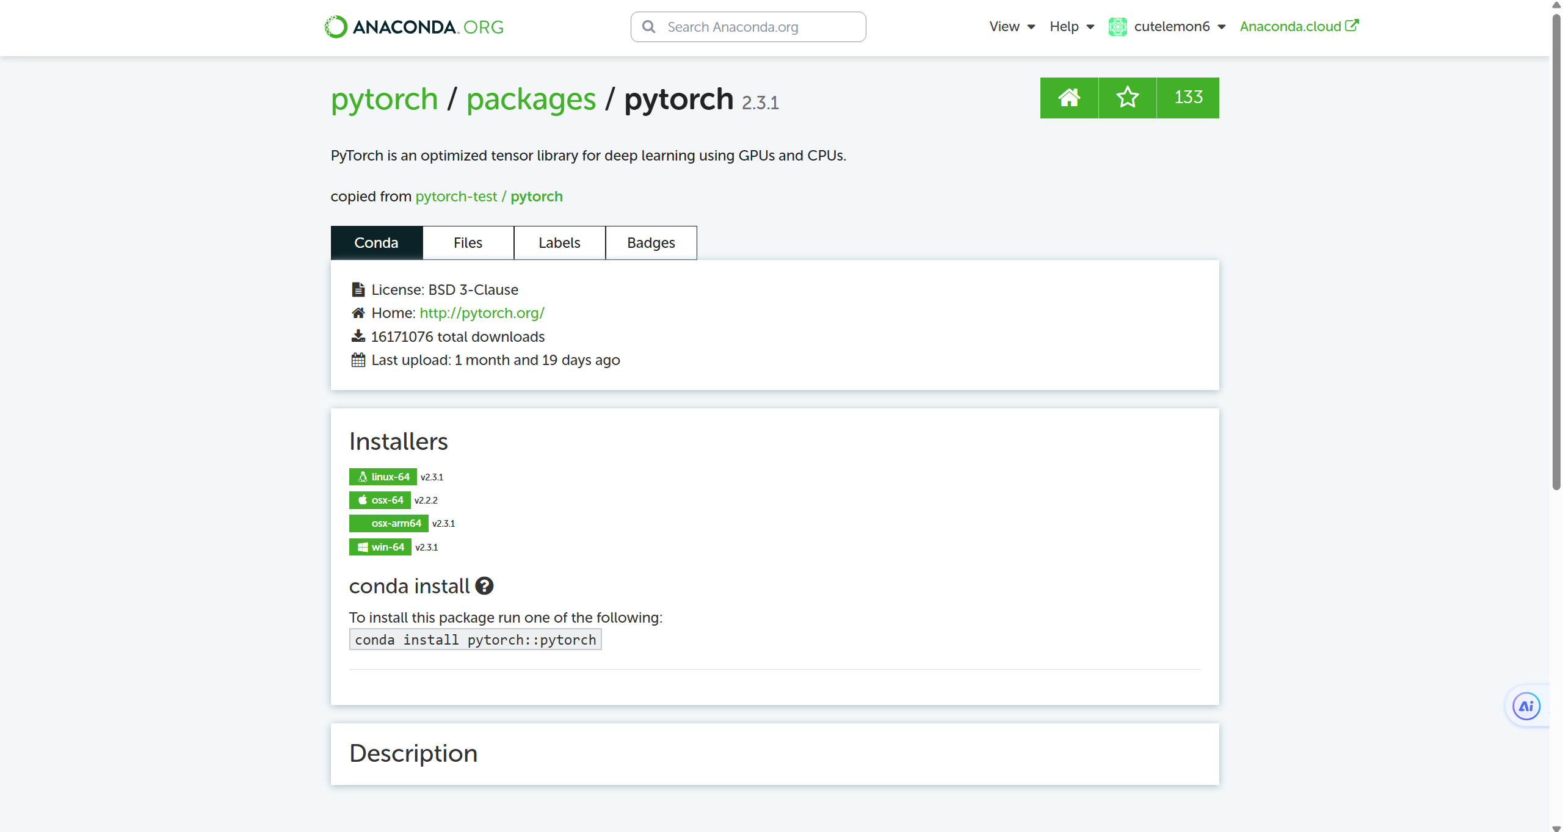The height and width of the screenshot is (832, 1563).
Task: Expand the View dropdown menu
Action: 1012,27
